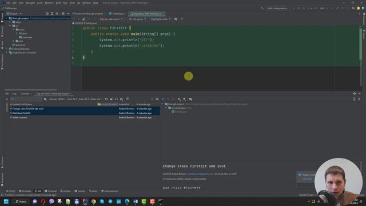Select the 'Initial commit' log row

coord(85,117)
